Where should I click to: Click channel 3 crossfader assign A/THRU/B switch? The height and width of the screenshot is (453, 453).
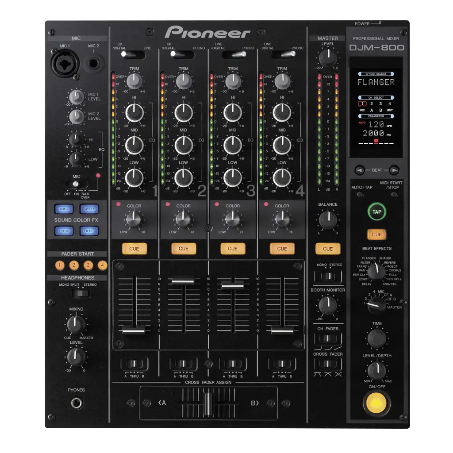click(233, 364)
